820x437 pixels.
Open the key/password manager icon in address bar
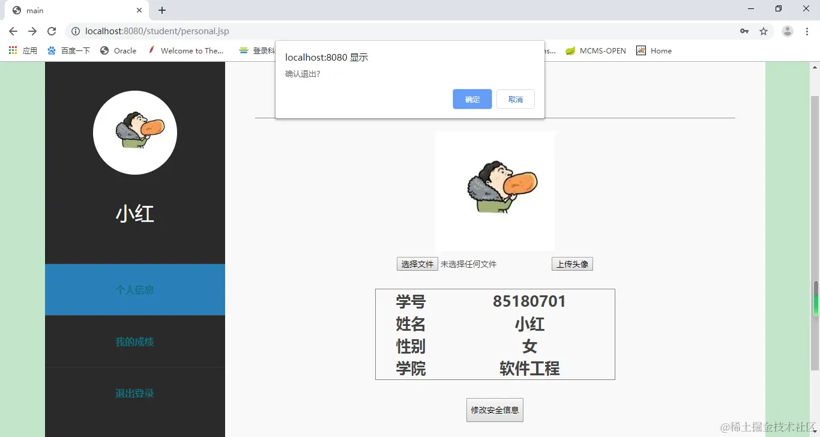coord(744,31)
